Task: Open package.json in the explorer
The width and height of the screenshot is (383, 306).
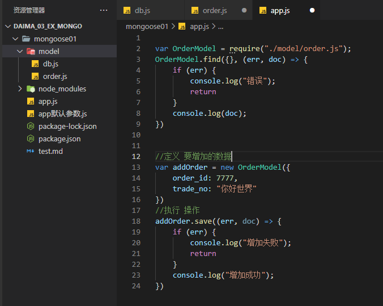Action: [x=59, y=139]
